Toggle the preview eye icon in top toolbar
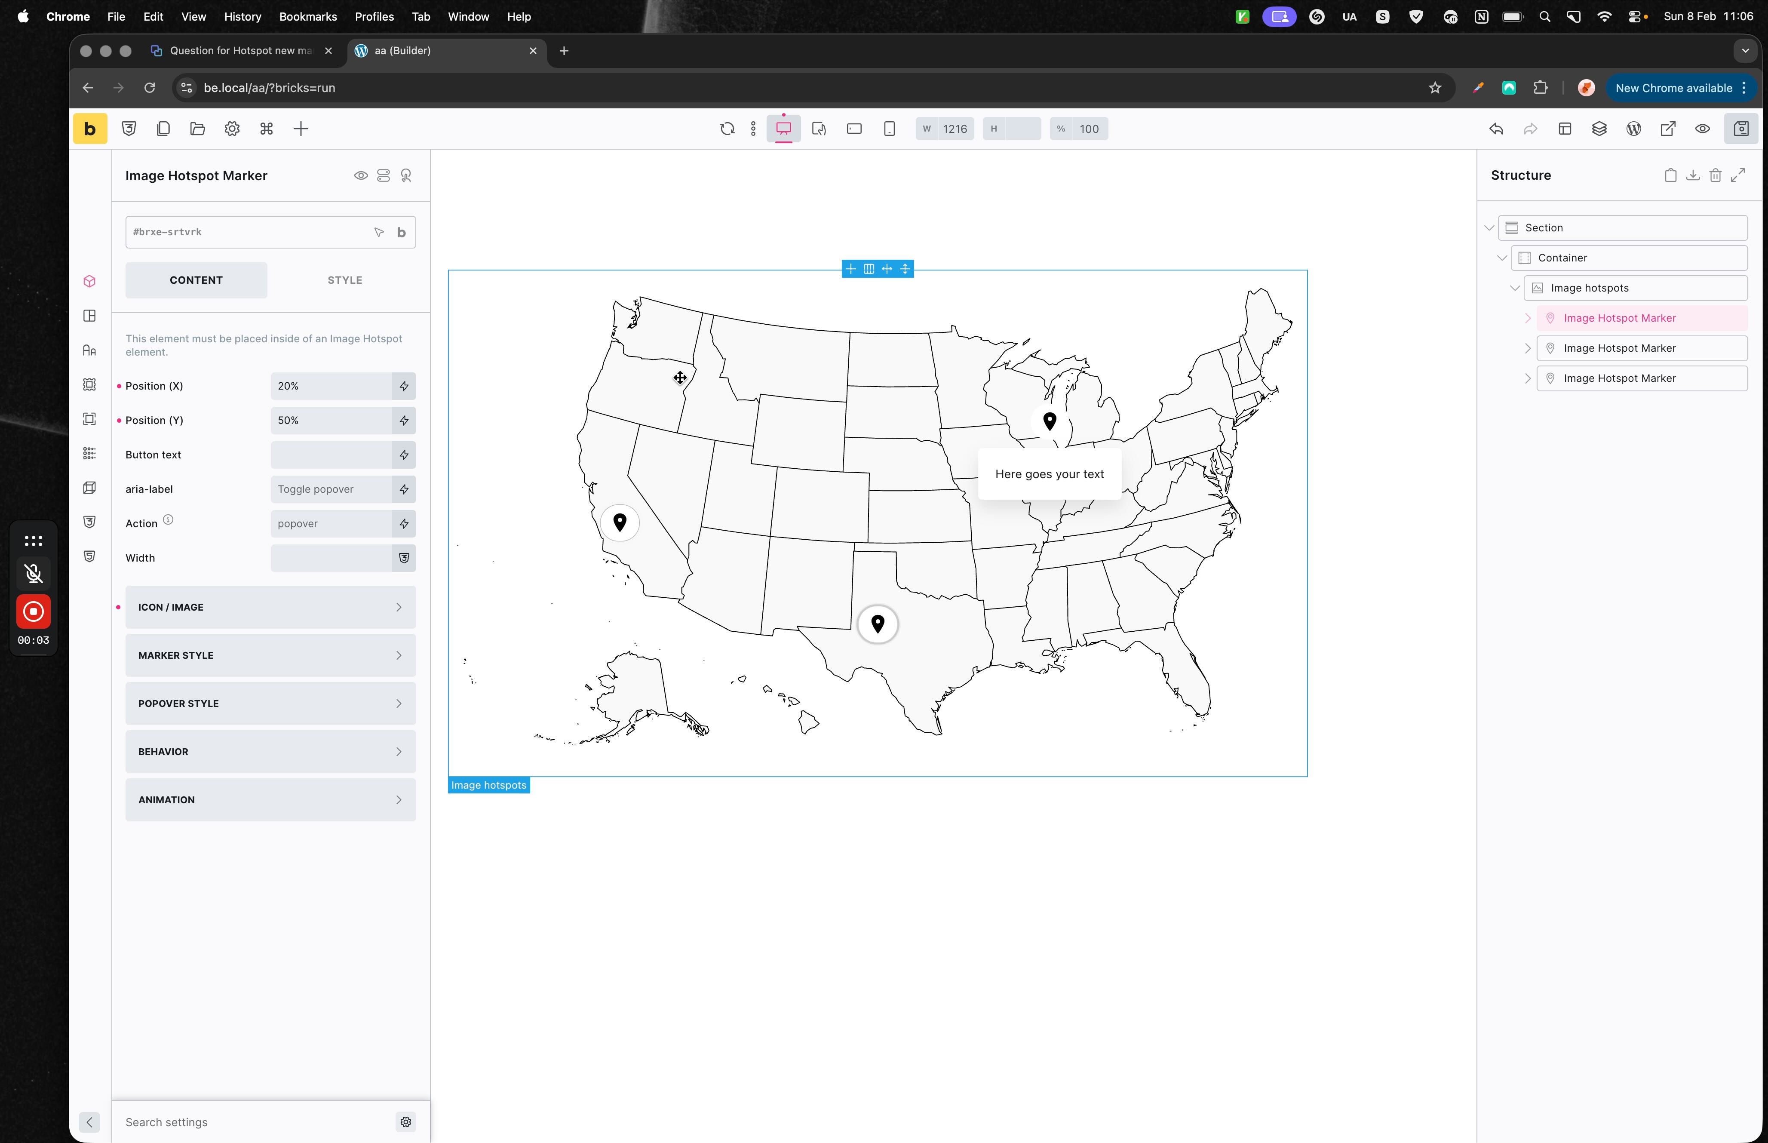 1703,129
